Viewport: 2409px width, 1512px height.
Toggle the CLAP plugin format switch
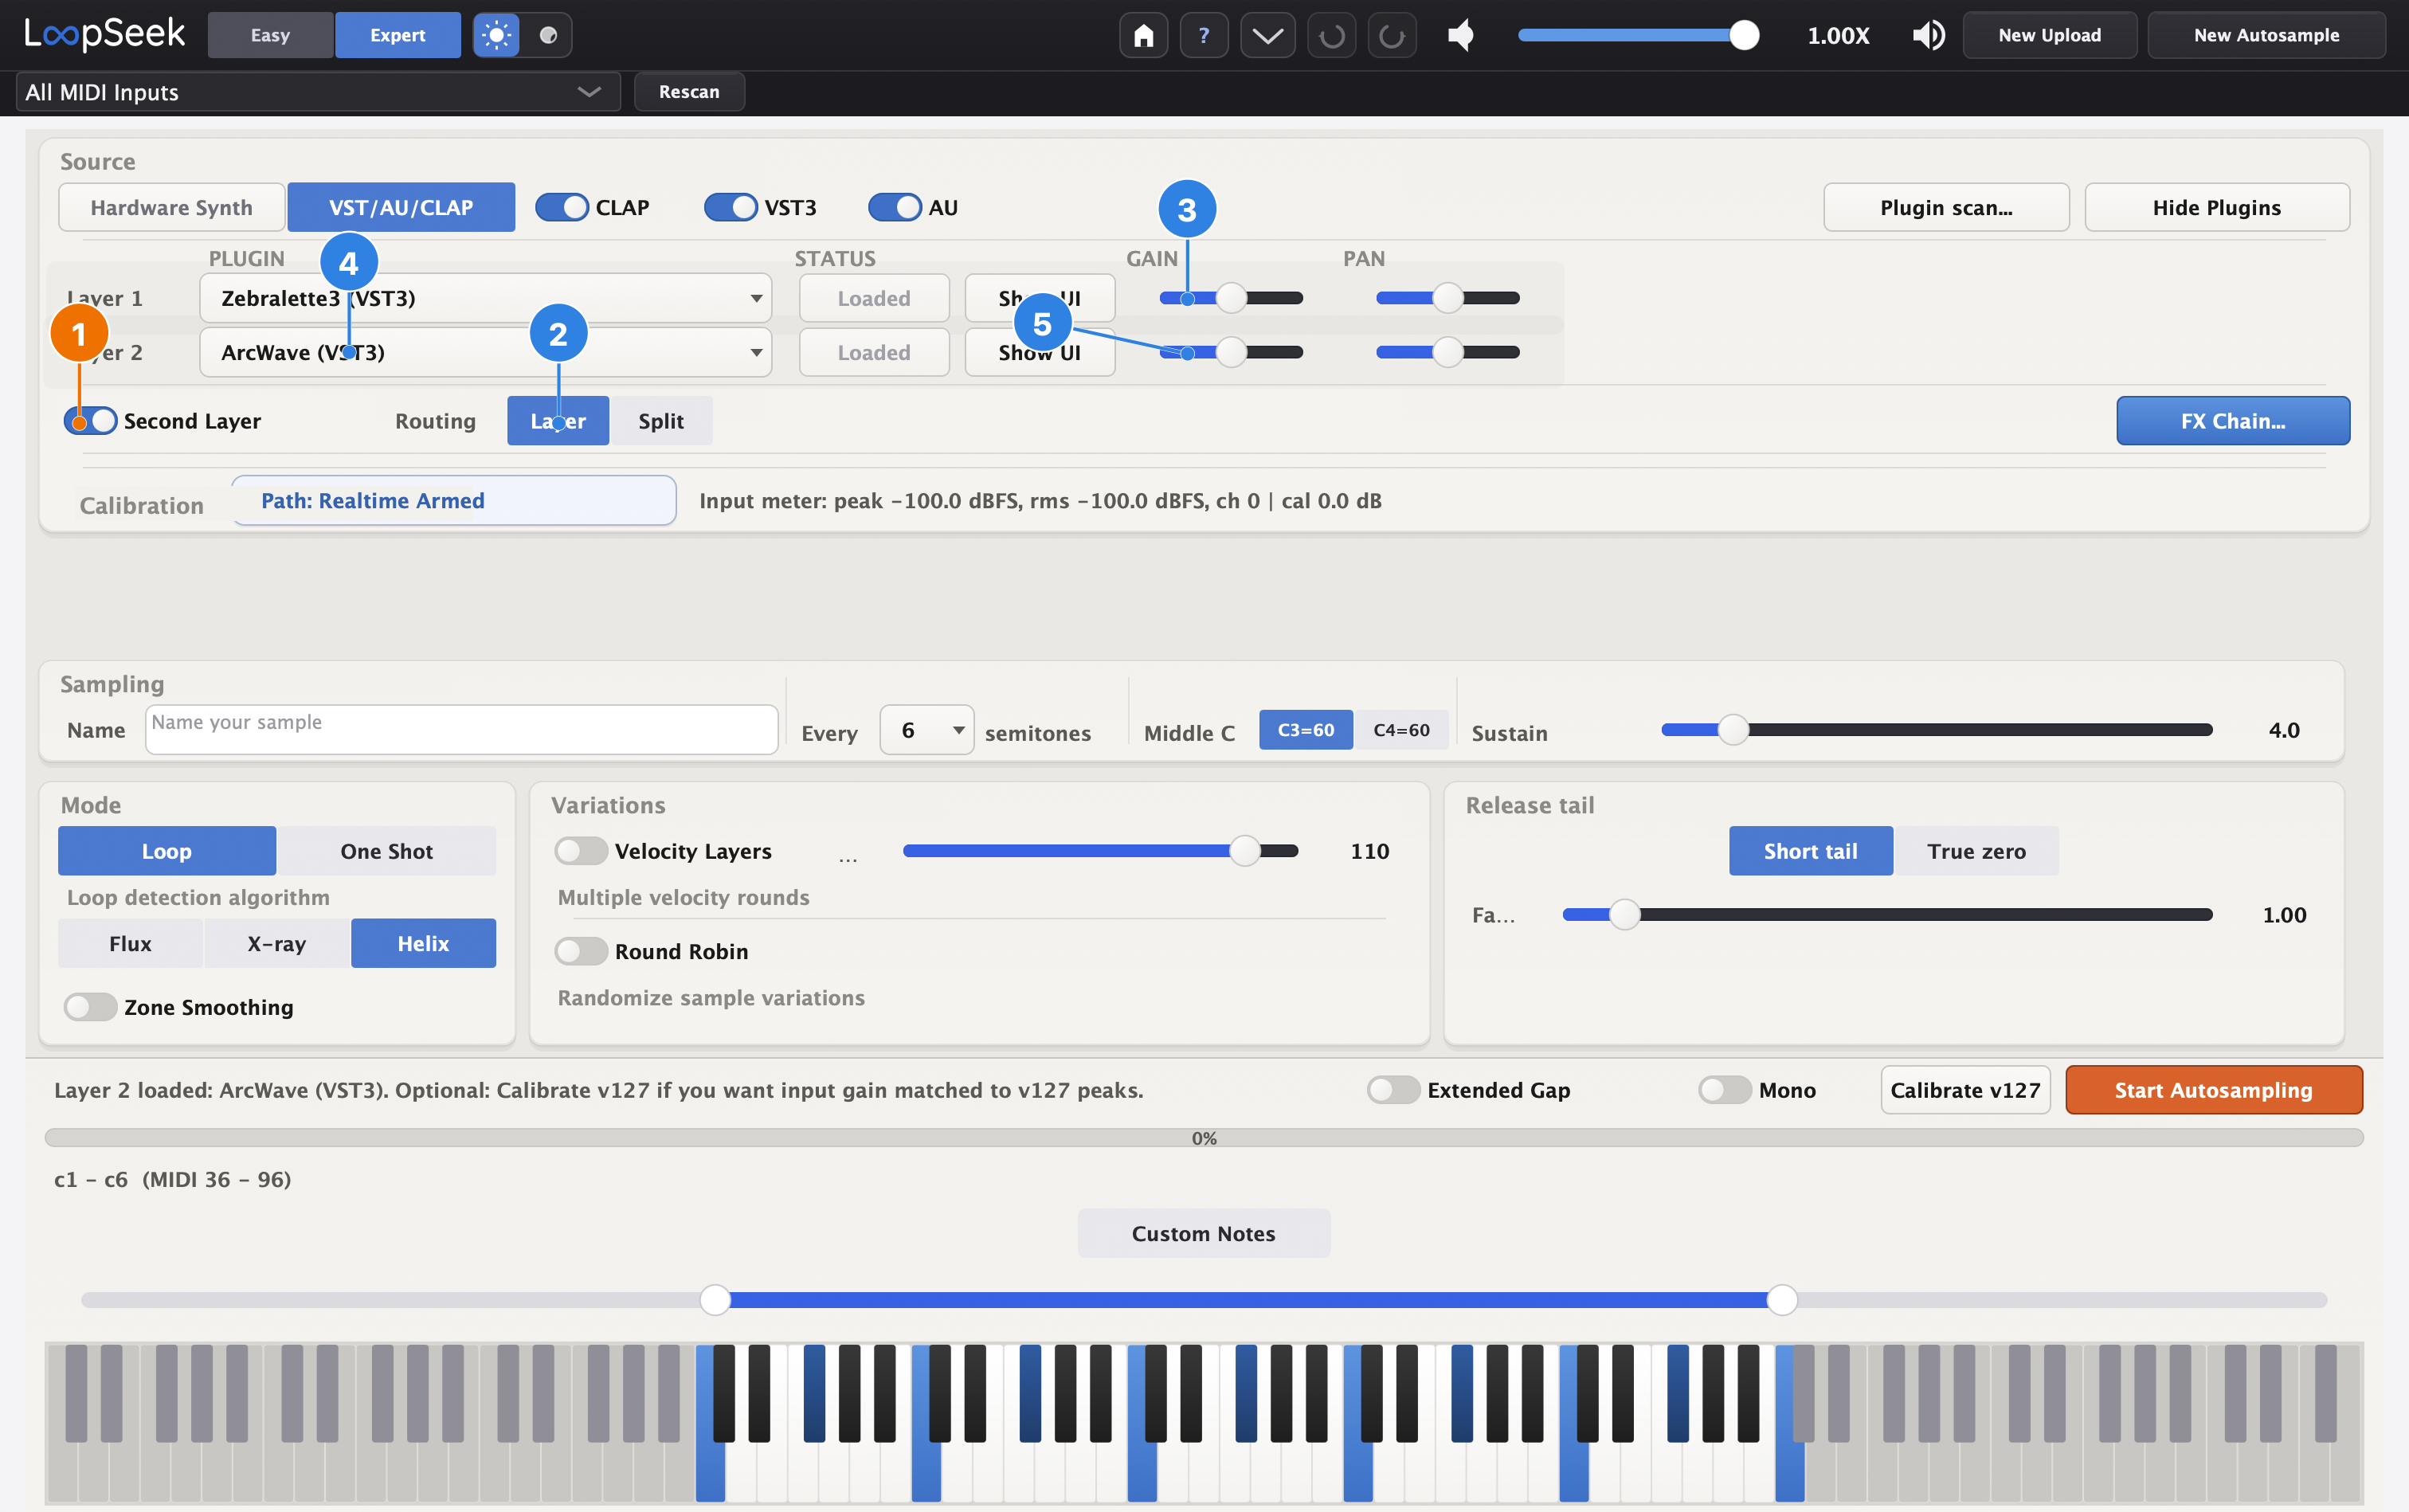point(561,208)
